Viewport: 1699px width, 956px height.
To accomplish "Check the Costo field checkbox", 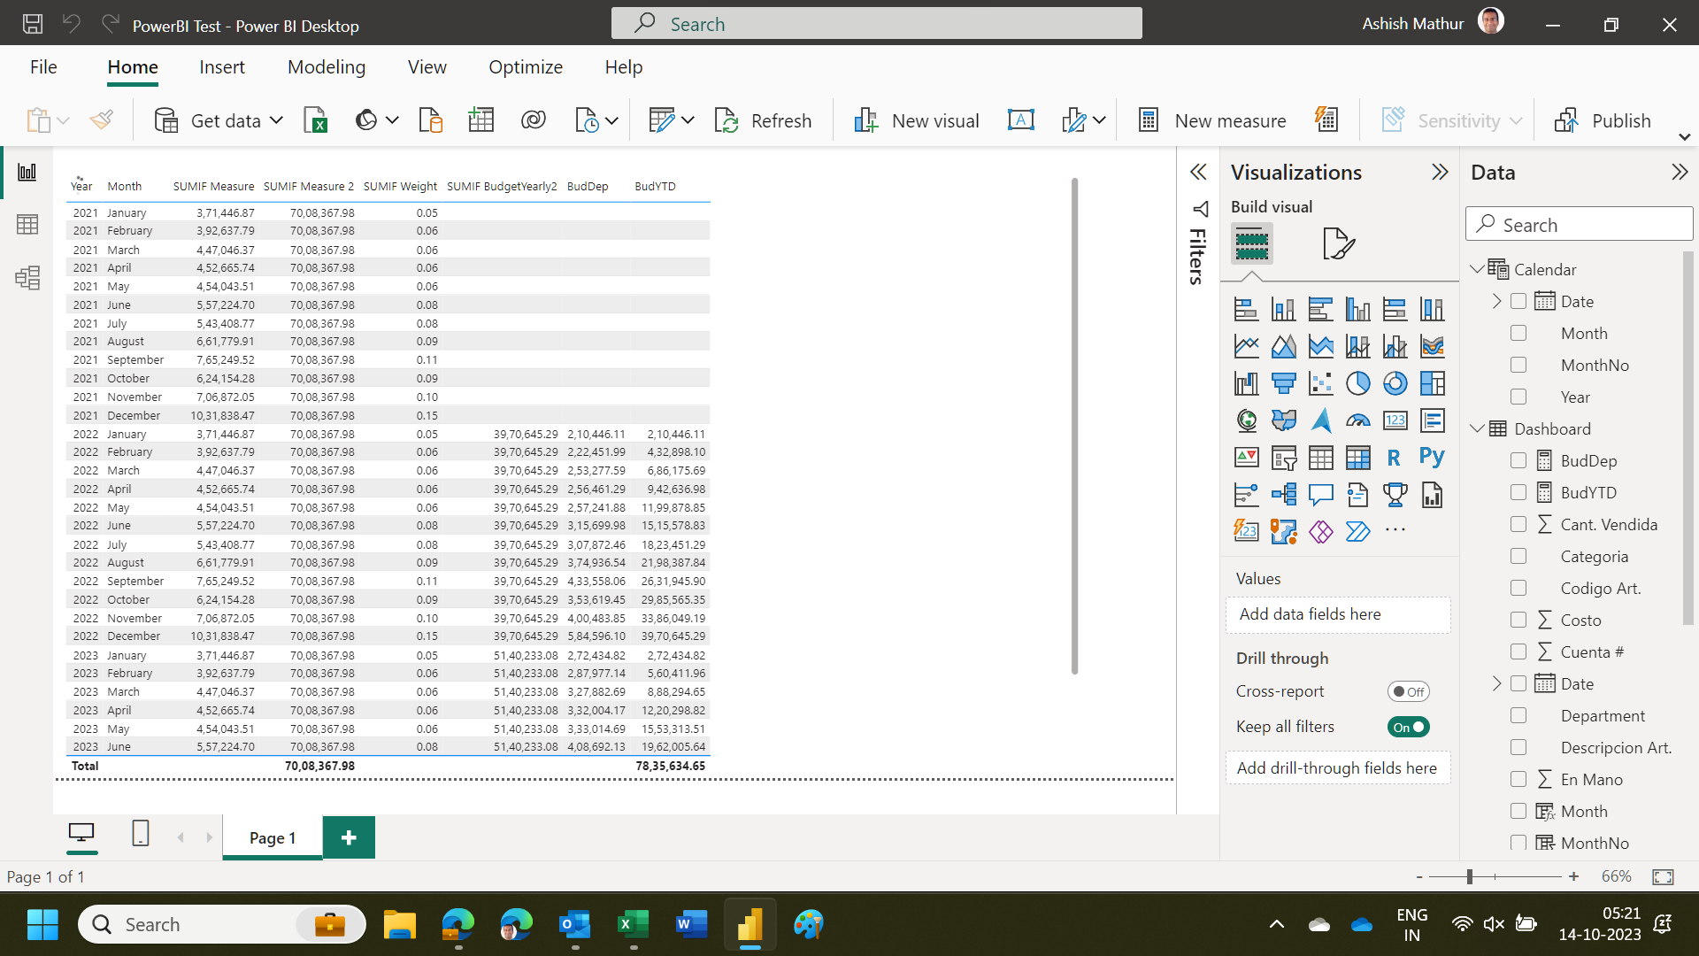I will 1518,620.
